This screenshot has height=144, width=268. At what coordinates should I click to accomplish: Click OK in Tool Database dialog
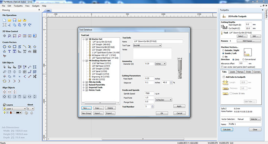tap(162, 113)
